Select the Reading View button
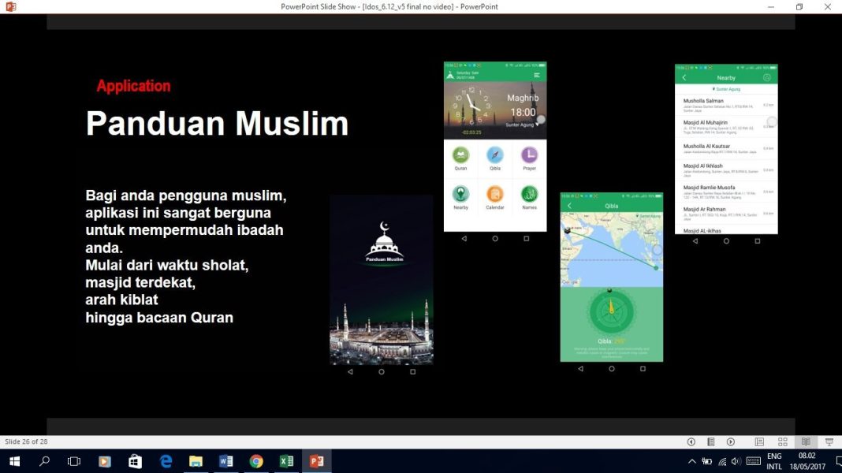Viewport: 842px width, 473px height. 806,441
